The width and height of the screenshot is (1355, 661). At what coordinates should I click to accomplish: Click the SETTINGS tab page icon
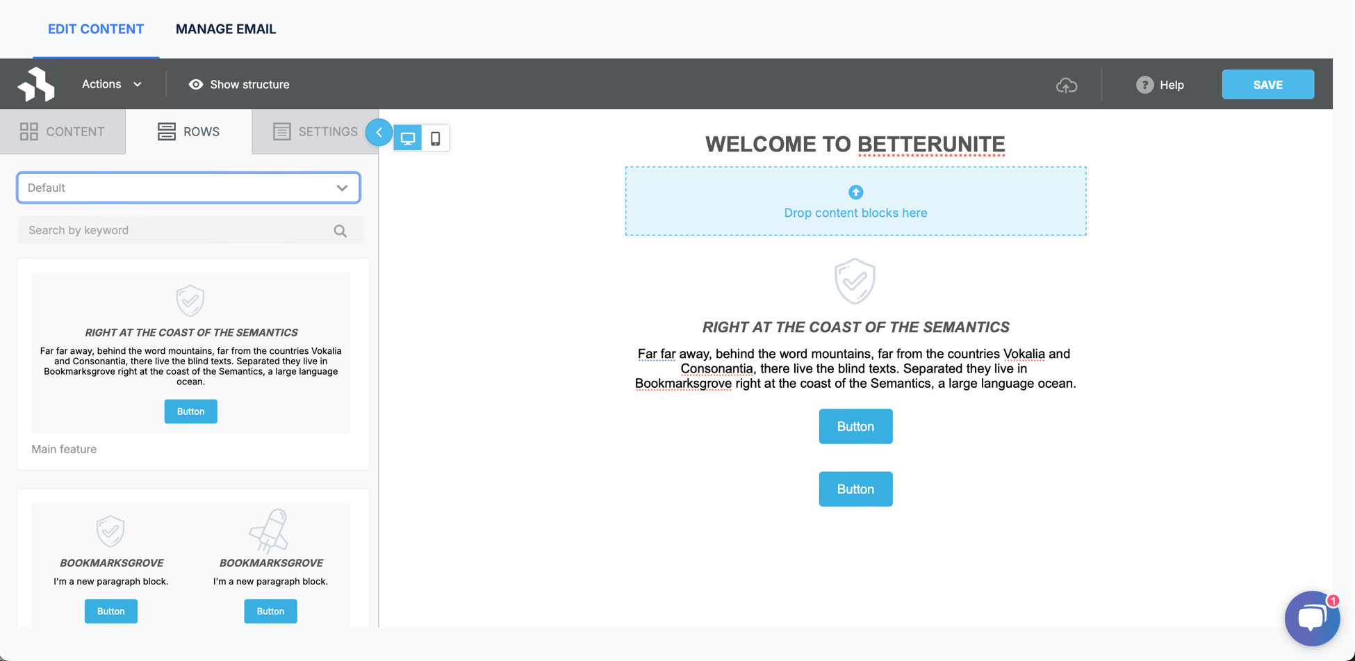click(x=281, y=131)
